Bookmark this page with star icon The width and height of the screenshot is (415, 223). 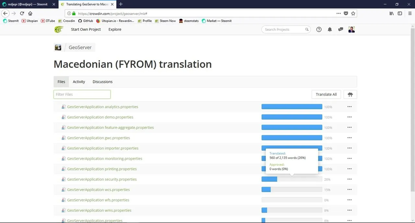(x=353, y=13)
